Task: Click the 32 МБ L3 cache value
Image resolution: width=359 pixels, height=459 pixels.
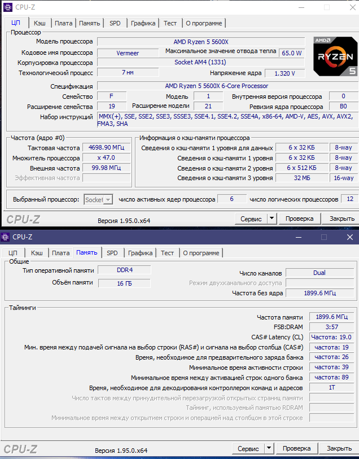Action: click(301, 178)
